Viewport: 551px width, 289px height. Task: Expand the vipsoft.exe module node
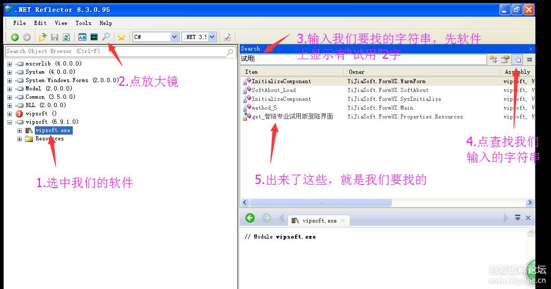[x=19, y=130]
